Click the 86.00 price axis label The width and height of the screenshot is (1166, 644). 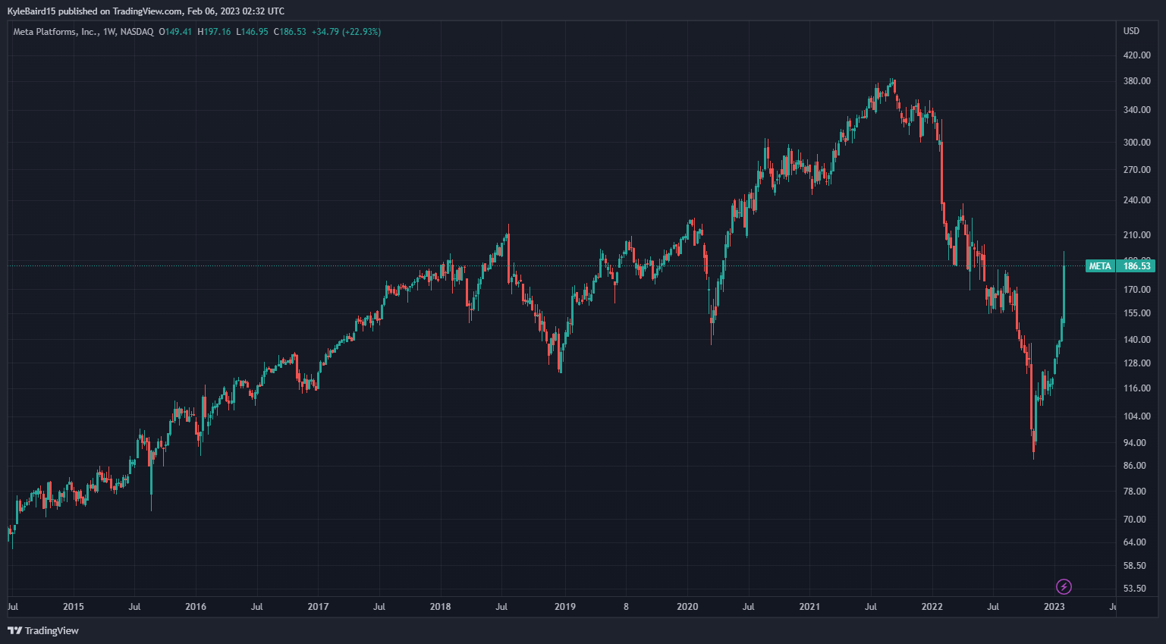[1136, 466]
